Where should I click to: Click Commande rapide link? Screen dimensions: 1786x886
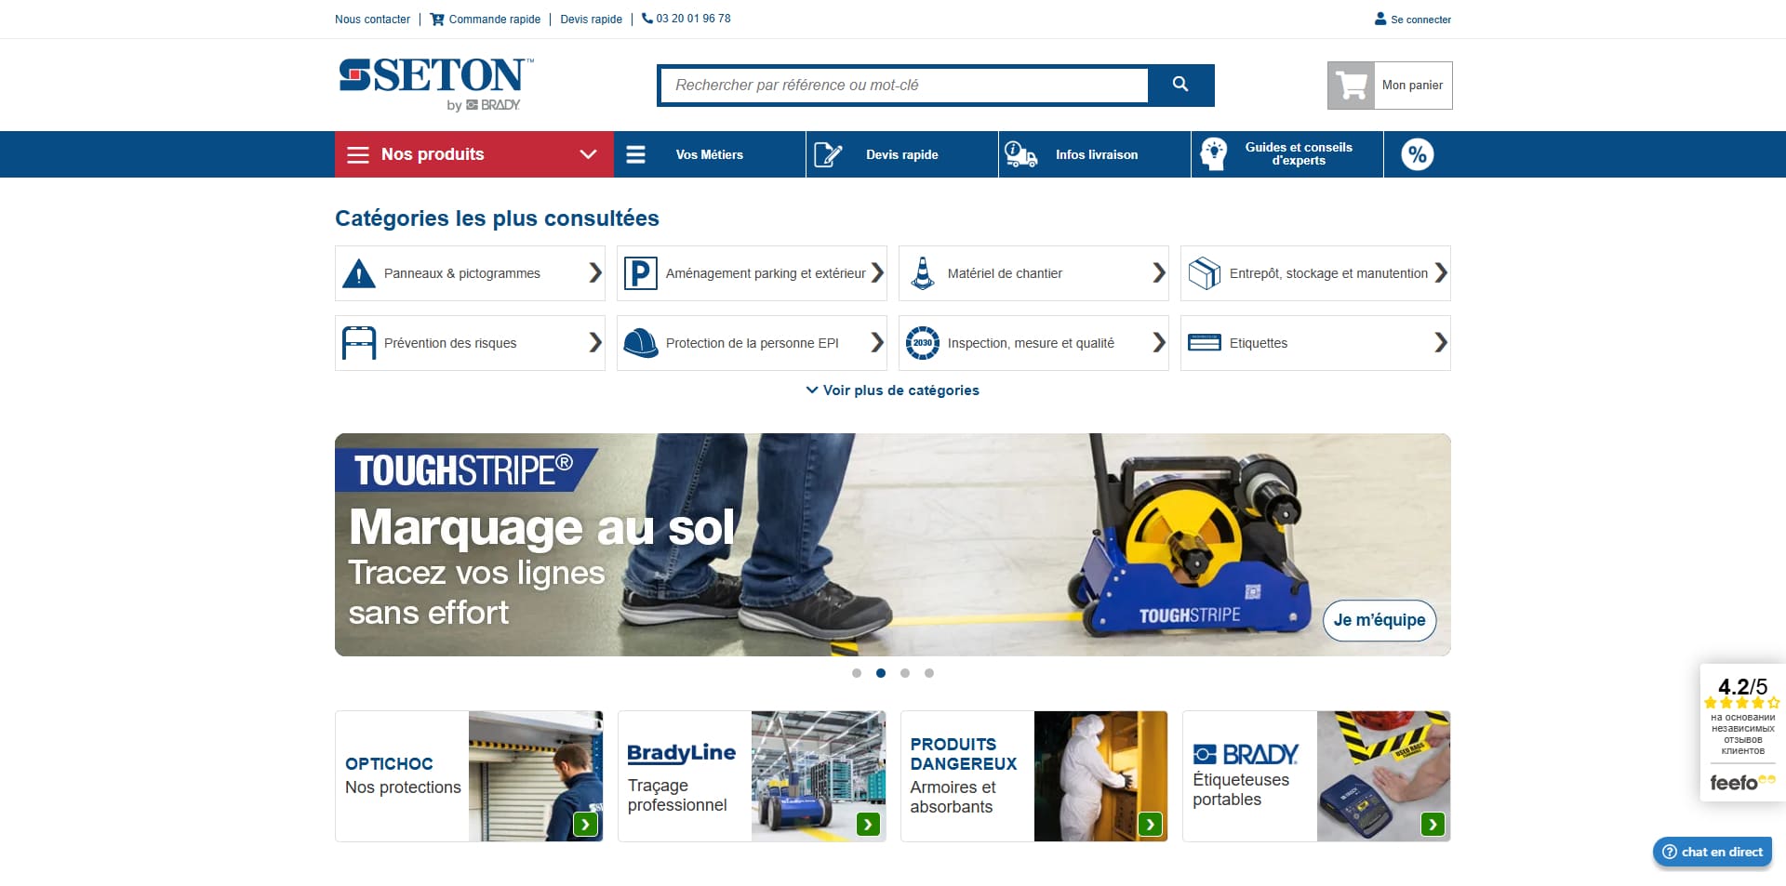click(x=485, y=19)
